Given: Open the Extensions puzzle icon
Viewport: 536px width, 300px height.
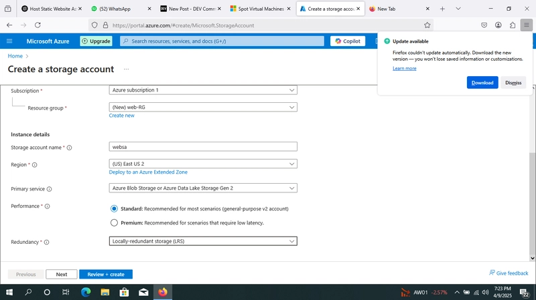Looking at the screenshot, I should [x=513, y=25].
